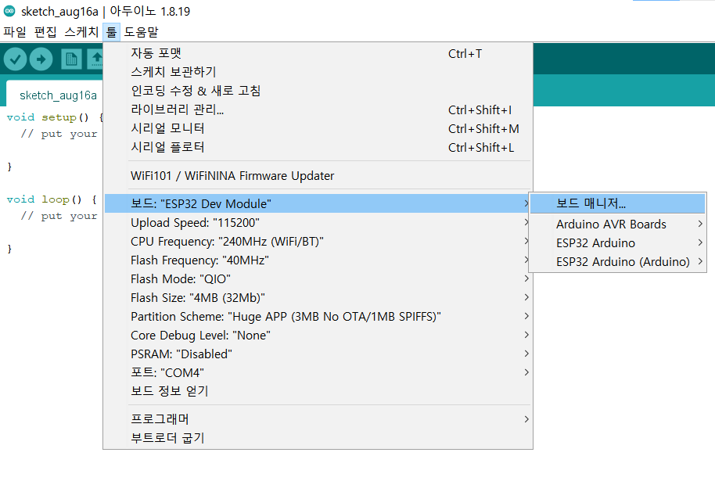Open 시리얼 모니터 from the menu

click(318, 128)
